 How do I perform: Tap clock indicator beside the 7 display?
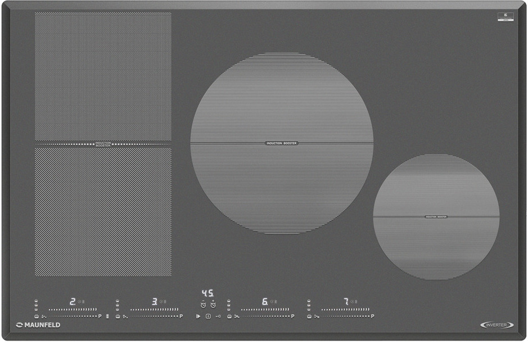tap(352, 302)
